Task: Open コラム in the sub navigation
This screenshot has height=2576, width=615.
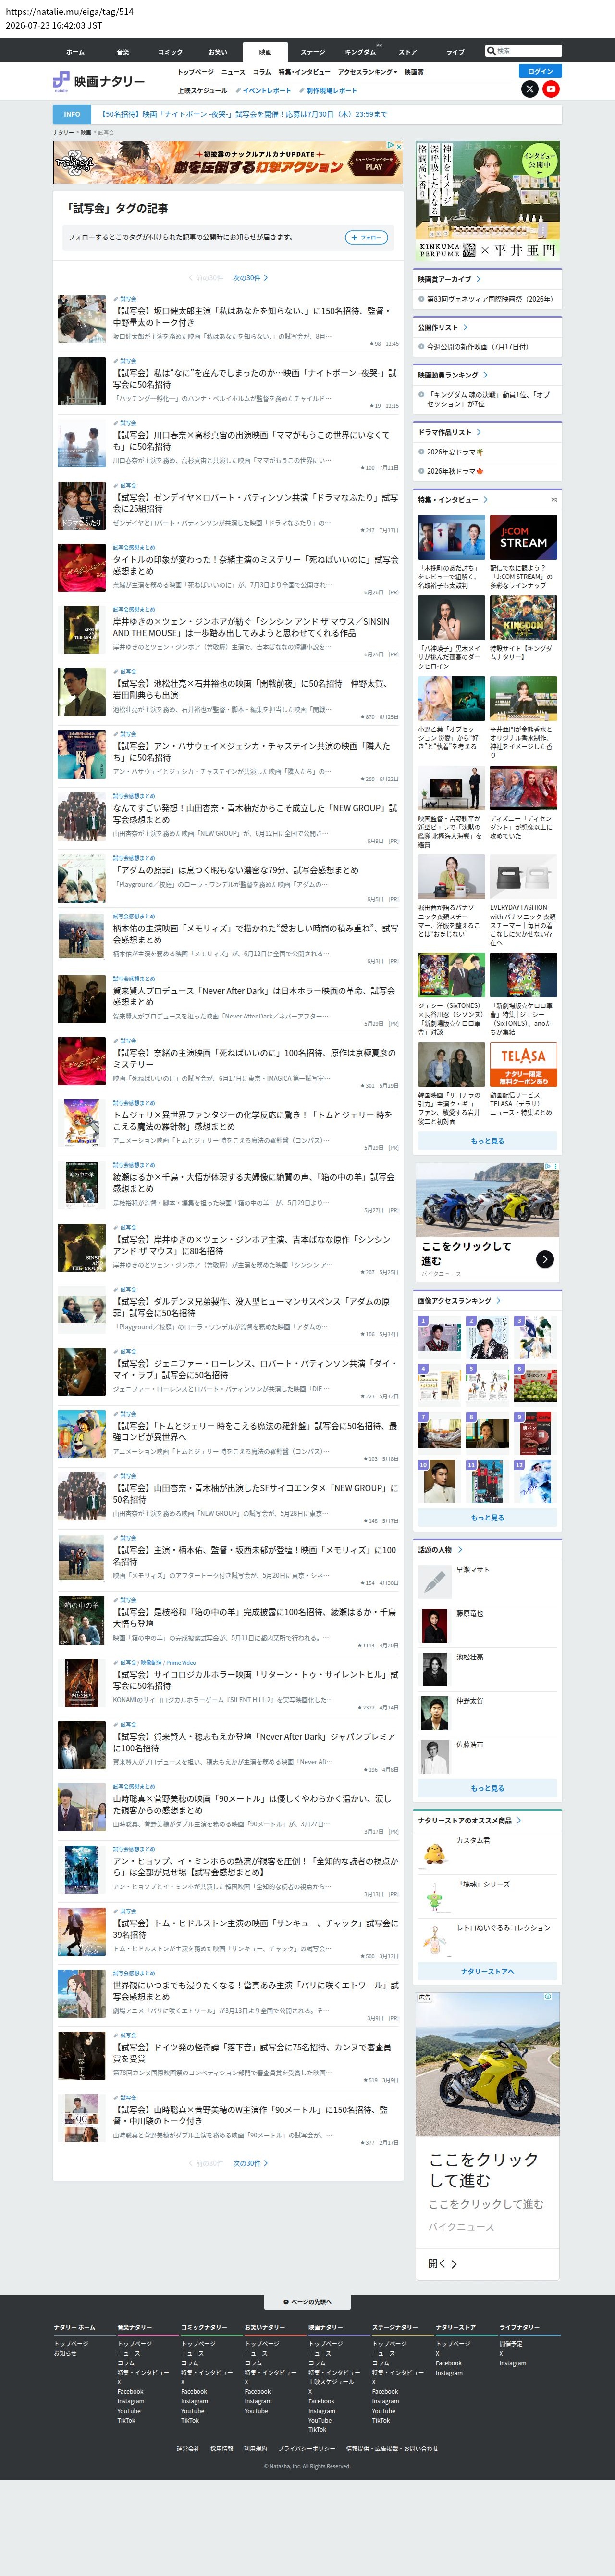Action: pos(261,72)
